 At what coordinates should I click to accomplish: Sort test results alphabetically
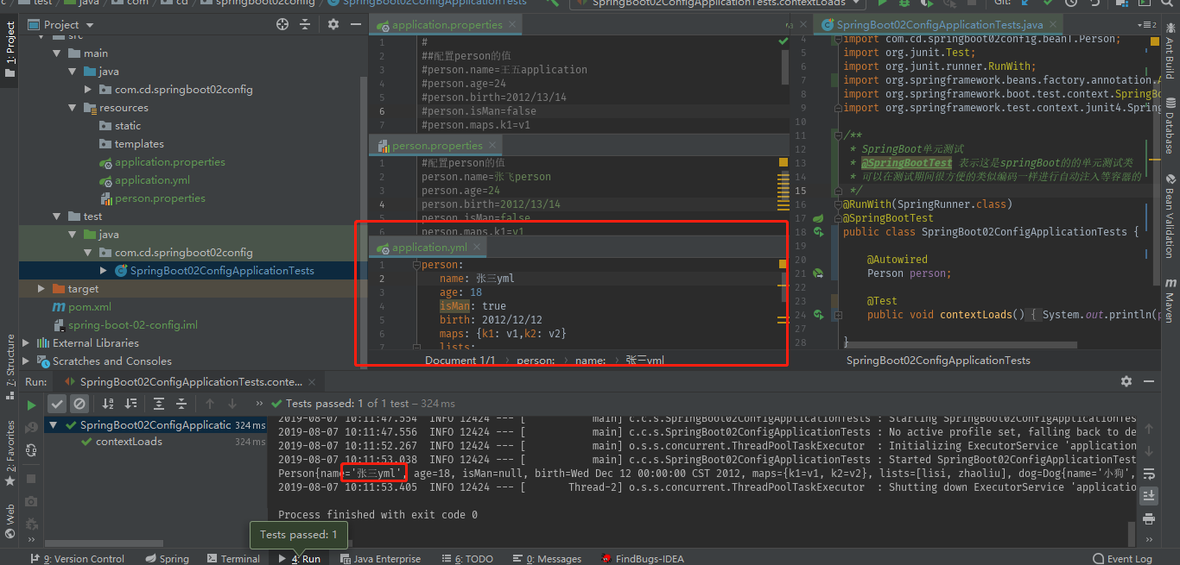pyautogui.click(x=108, y=404)
